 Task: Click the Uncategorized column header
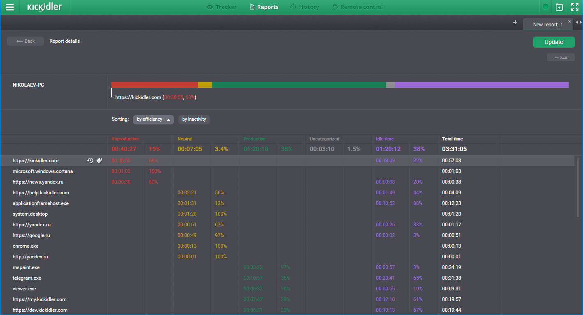coord(325,139)
